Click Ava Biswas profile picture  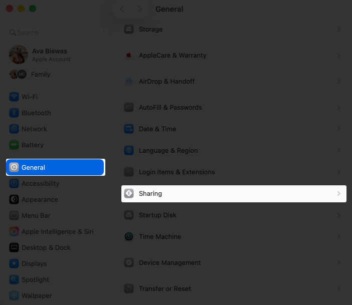click(x=19, y=55)
